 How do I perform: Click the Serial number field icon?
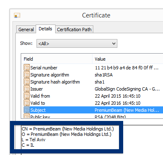(x=27, y=68)
